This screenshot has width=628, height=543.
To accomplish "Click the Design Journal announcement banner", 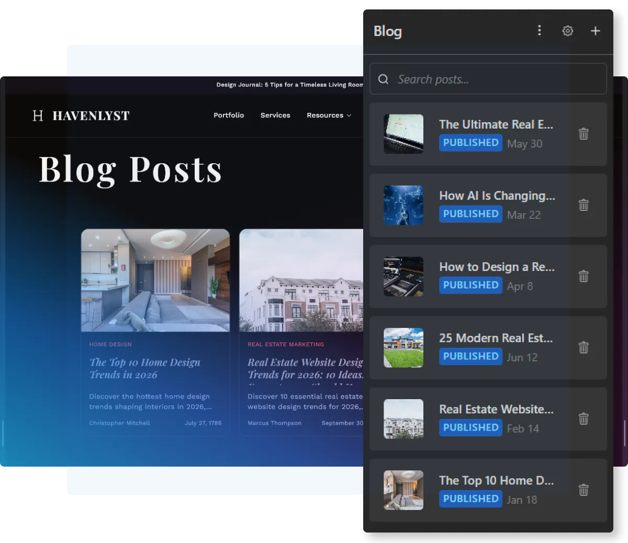I will click(289, 85).
